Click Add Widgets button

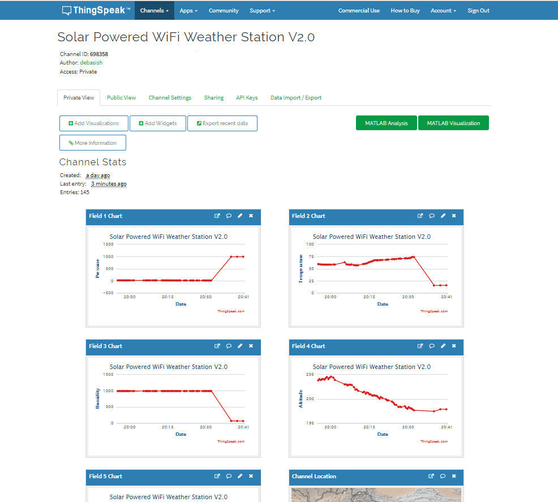tap(158, 123)
